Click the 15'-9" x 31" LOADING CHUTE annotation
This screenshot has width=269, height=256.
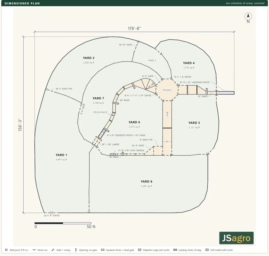click(194, 82)
